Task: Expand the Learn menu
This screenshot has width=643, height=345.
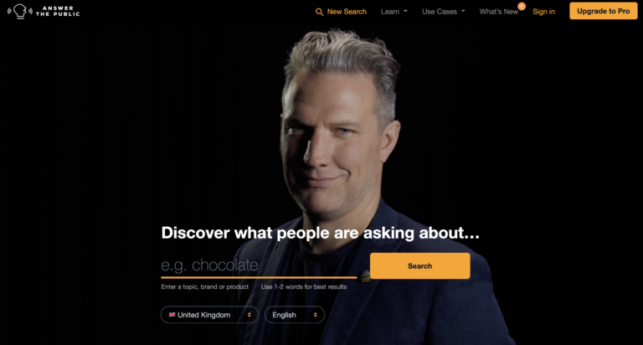Action: [x=394, y=12]
